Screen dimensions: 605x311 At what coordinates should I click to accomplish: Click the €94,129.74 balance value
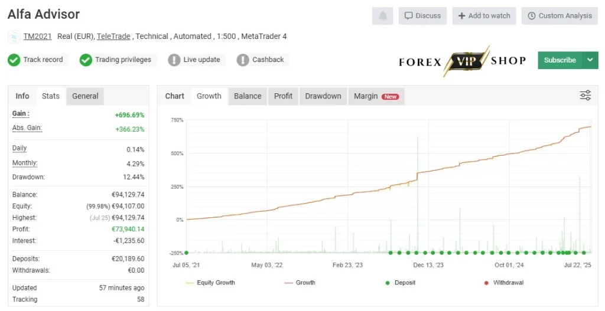pyautogui.click(x=128, y=195)
